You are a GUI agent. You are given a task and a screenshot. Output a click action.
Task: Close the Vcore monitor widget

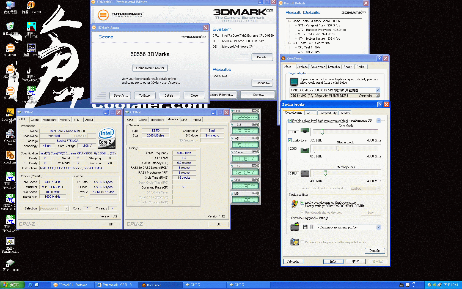coord(258,152)
